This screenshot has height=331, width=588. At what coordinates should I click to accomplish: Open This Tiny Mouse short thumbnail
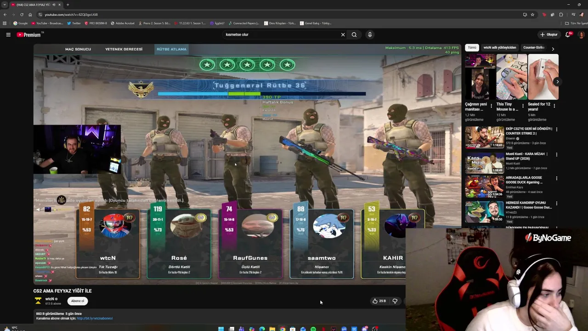pos(512,77)
